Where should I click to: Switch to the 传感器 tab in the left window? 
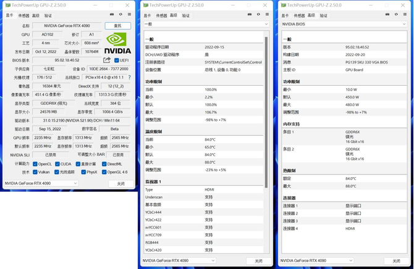(x=23, y=15)
